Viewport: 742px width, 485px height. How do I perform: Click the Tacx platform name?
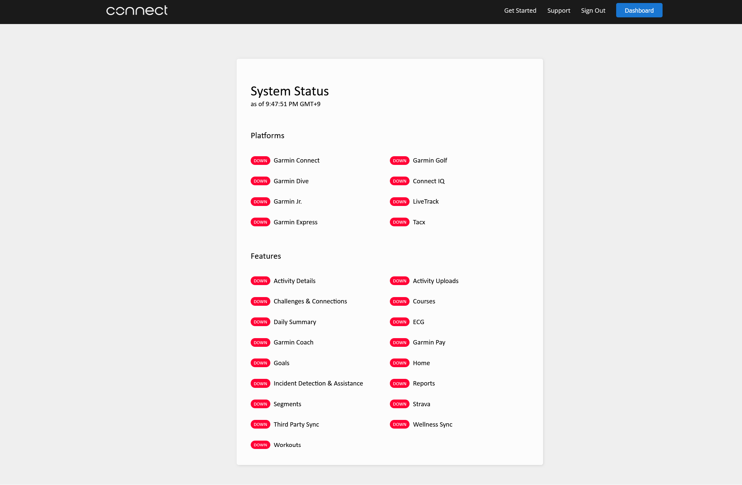(x=419, y=222)
